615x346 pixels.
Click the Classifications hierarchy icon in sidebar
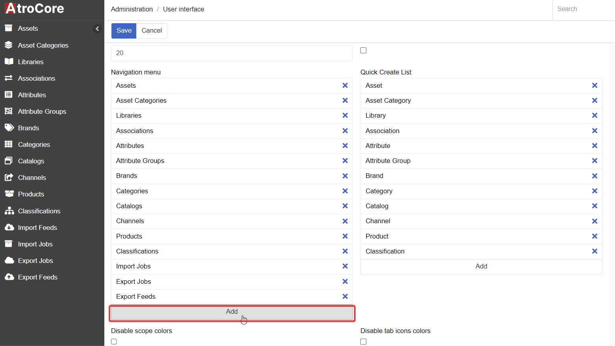coord(9,211)
